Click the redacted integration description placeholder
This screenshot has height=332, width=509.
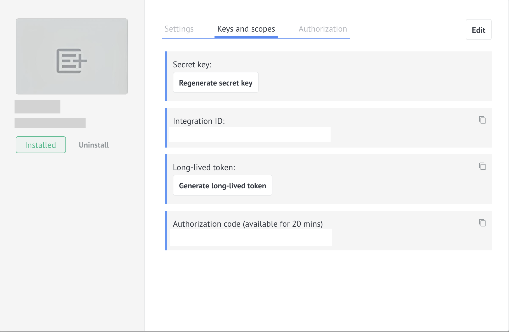(50, 123)
